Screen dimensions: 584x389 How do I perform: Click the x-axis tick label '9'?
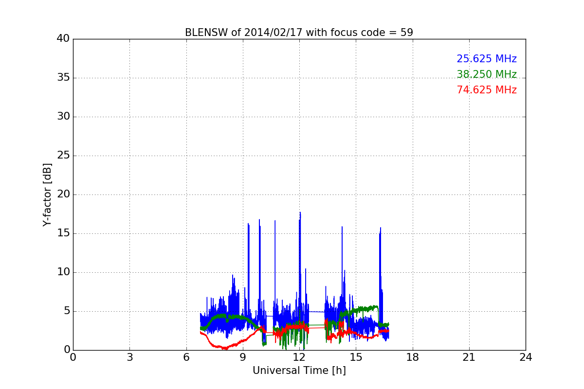pyautogui.click(x=243, y=357)
